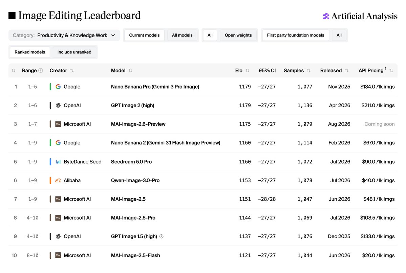The image size is (406, 273).
Task: Click Coming soon pricing text
Action: [x=379, y=124]
